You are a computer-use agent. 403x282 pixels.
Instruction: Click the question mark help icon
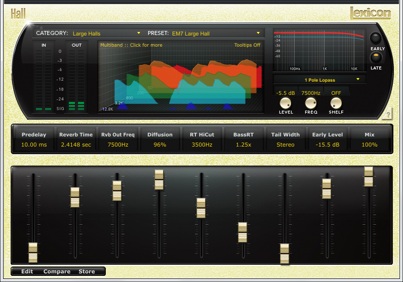pyautogui.click(x=388, y=114)
